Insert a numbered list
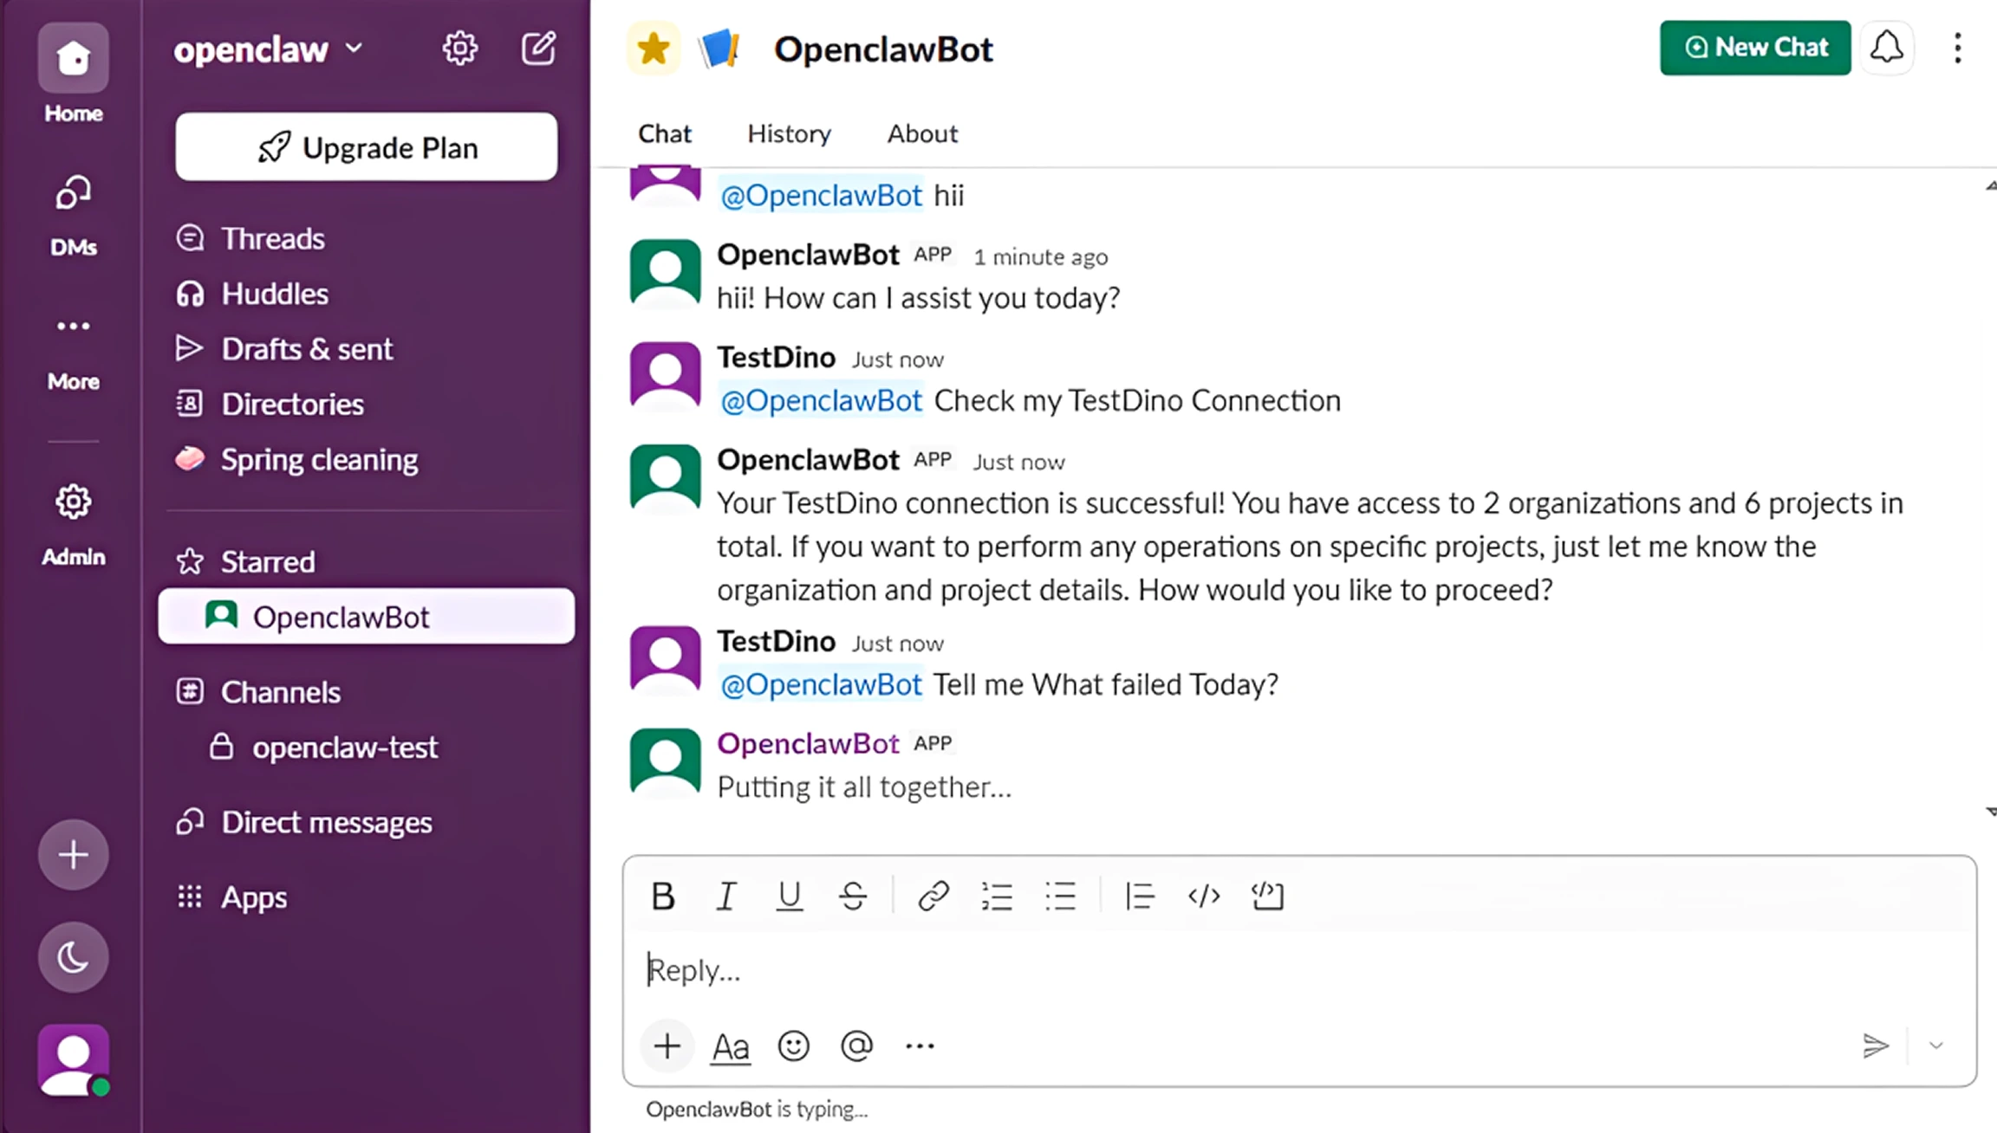1997x1133 pixels. point(997,896)
